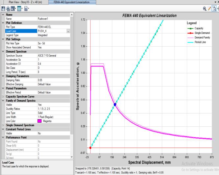Screen dimensions: 219x175
Task: Open the tab list arrow at top right
Action: click(x=215, y=2)
